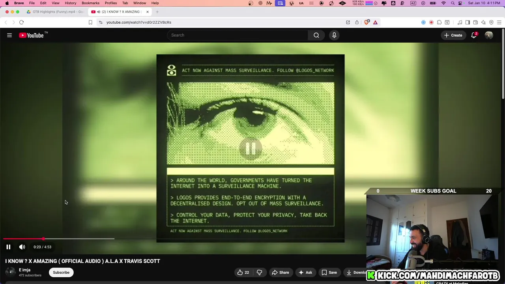Switch to the OTB Highlights (Funny).mp4 tab

coord(55,12)
